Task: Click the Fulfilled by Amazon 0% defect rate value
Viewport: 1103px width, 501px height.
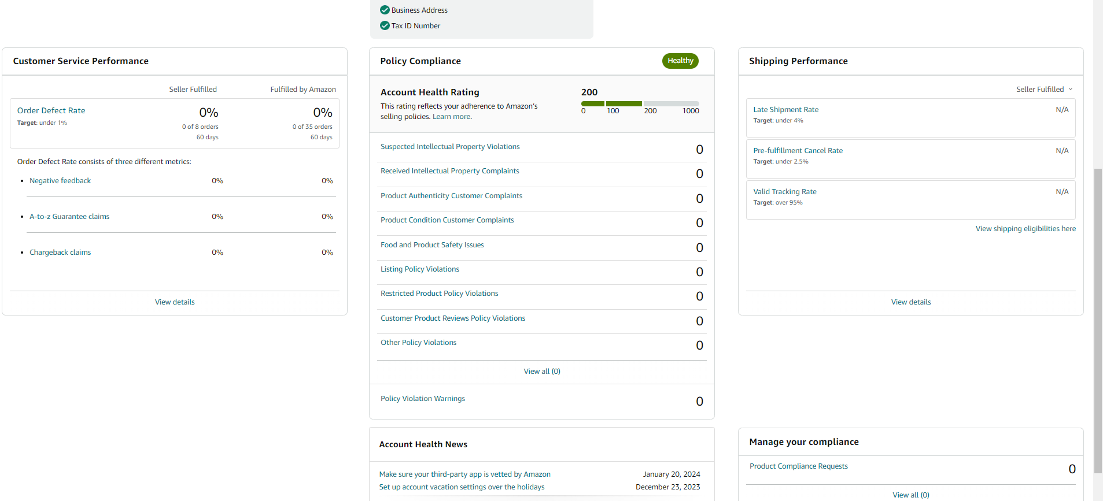Action: coord(323,112)
